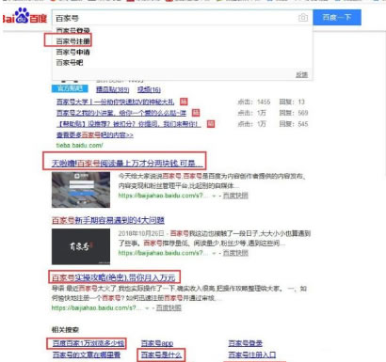The width and height of the screenshot is (386, 362).
Task: Click 回复: 545 count text
Action: 294,124
